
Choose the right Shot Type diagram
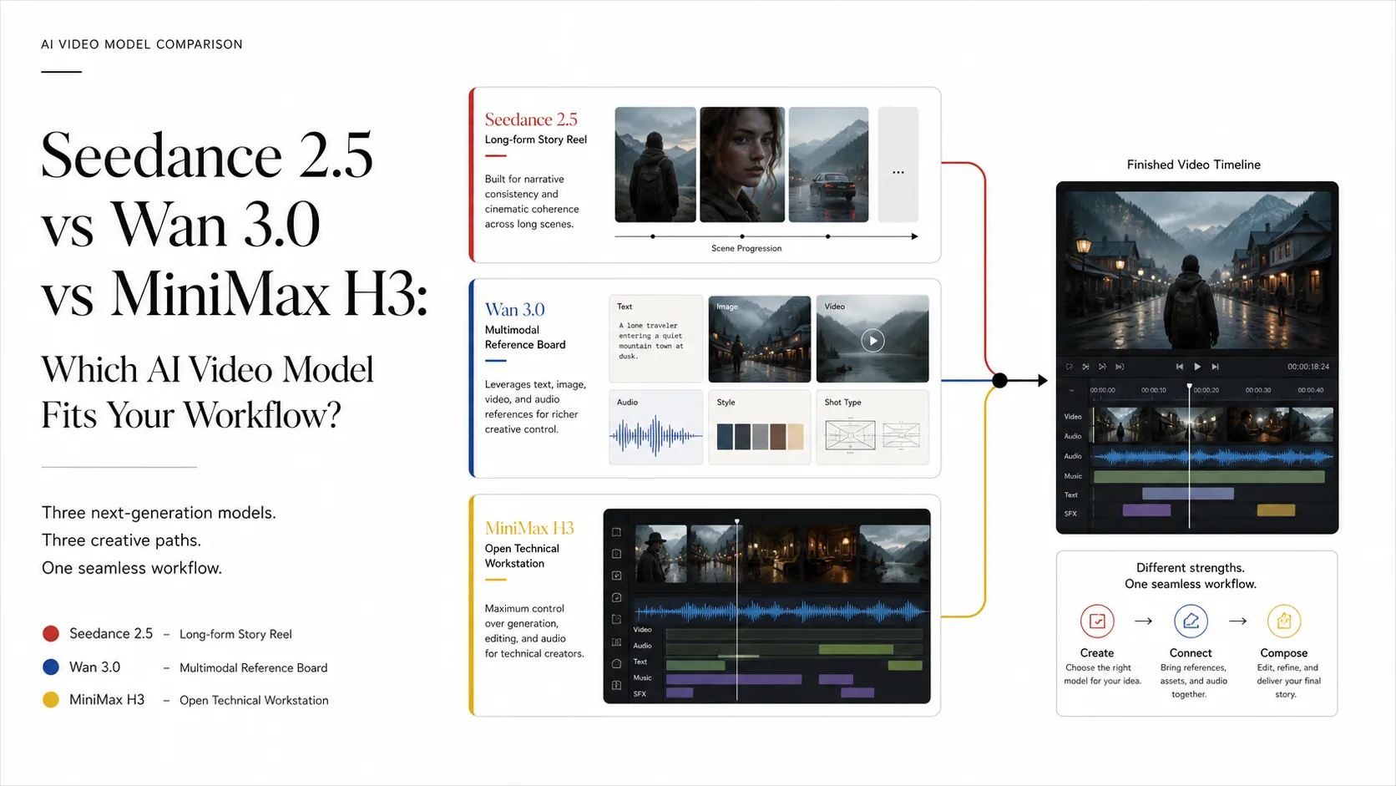(901, 435)
